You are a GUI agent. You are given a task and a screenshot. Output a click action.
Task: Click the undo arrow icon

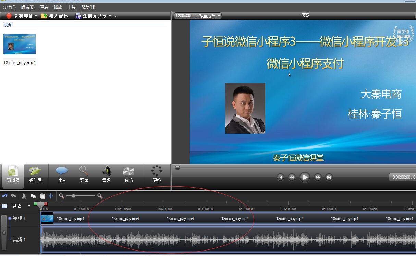click(x=5, y=196)
